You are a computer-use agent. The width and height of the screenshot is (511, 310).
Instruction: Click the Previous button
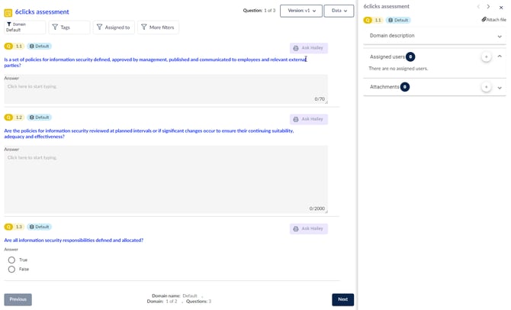(x=18, y=299)
